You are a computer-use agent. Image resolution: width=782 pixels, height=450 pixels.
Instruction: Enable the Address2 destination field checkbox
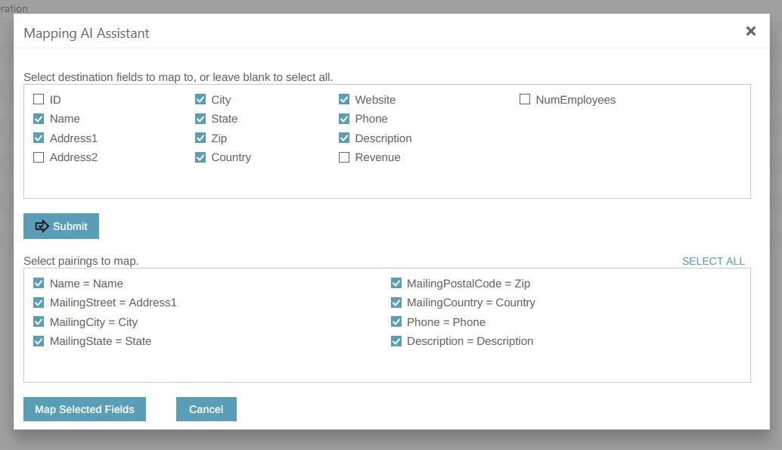coord(37,157)
